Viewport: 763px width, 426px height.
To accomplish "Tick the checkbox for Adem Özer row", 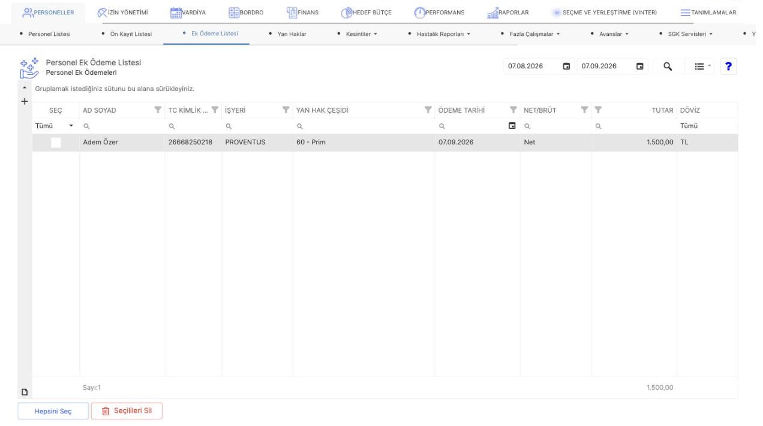I will [56, 143].
